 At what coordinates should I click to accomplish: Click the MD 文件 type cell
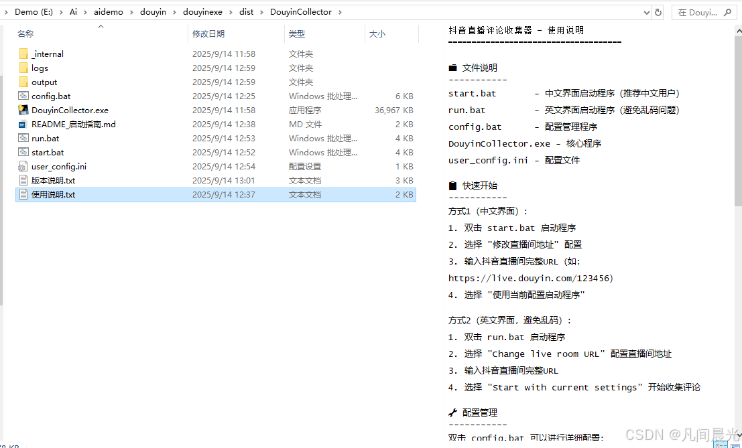305,125
